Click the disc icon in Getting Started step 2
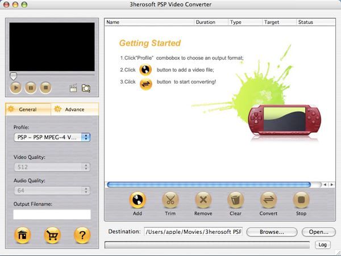This screenshot has height=256, width=341. 145,70
